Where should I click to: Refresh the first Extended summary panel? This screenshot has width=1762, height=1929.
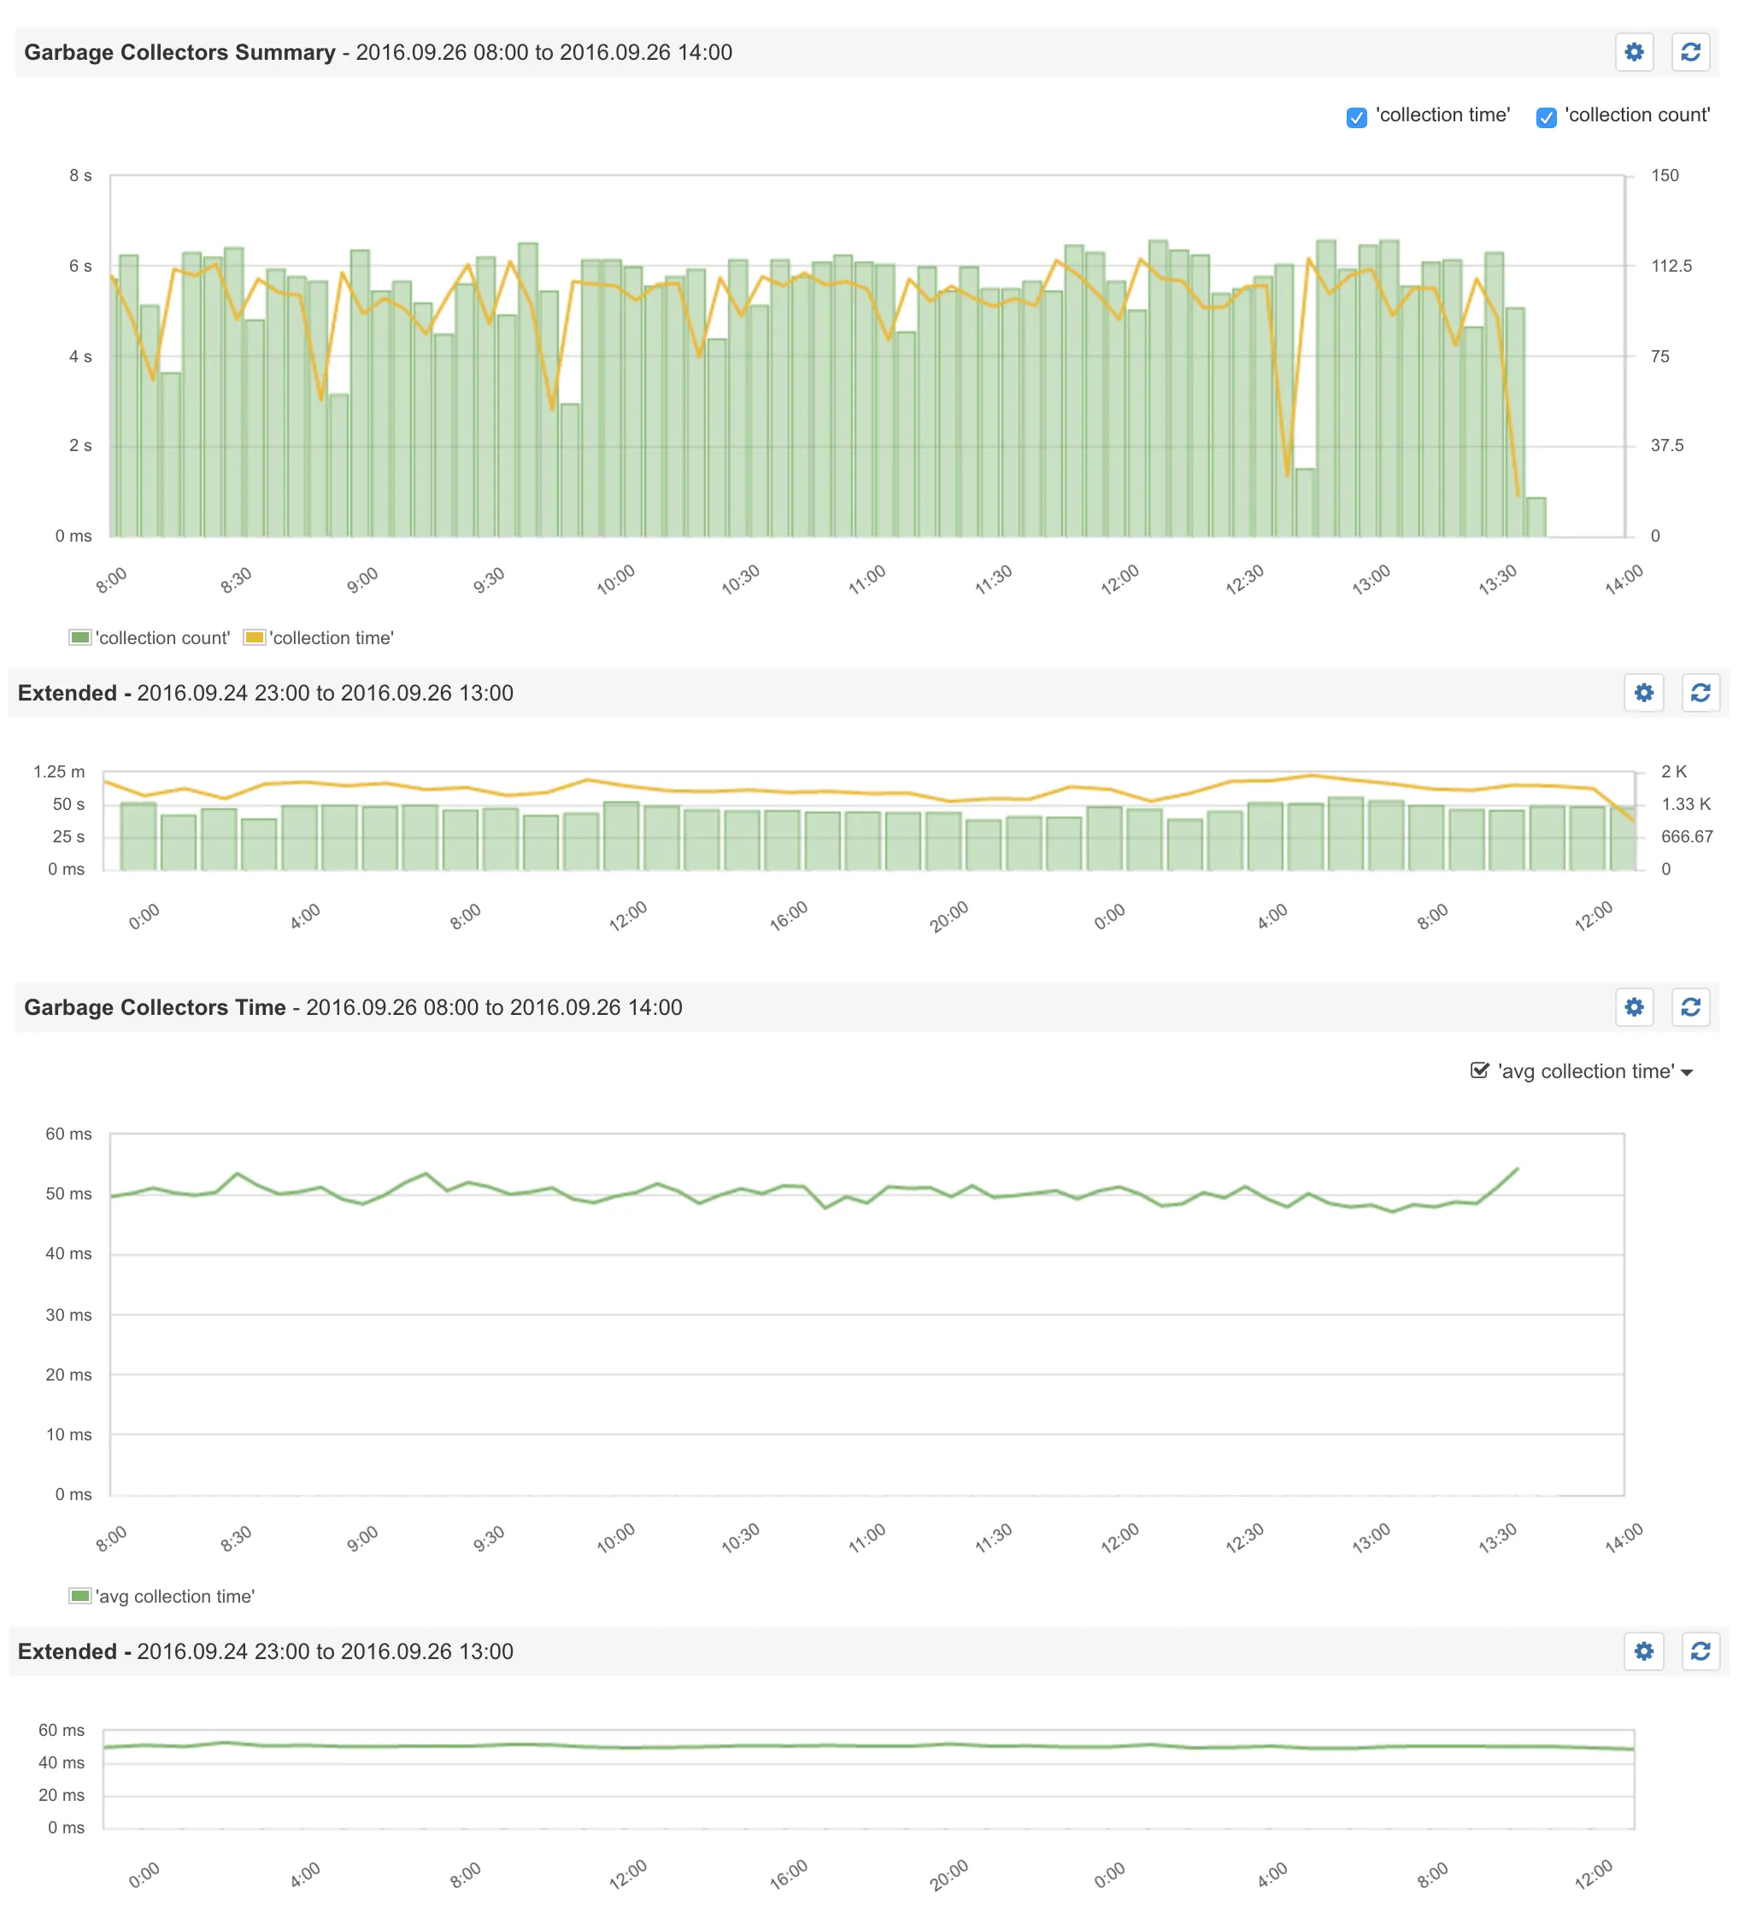[x=1700, y=693]
